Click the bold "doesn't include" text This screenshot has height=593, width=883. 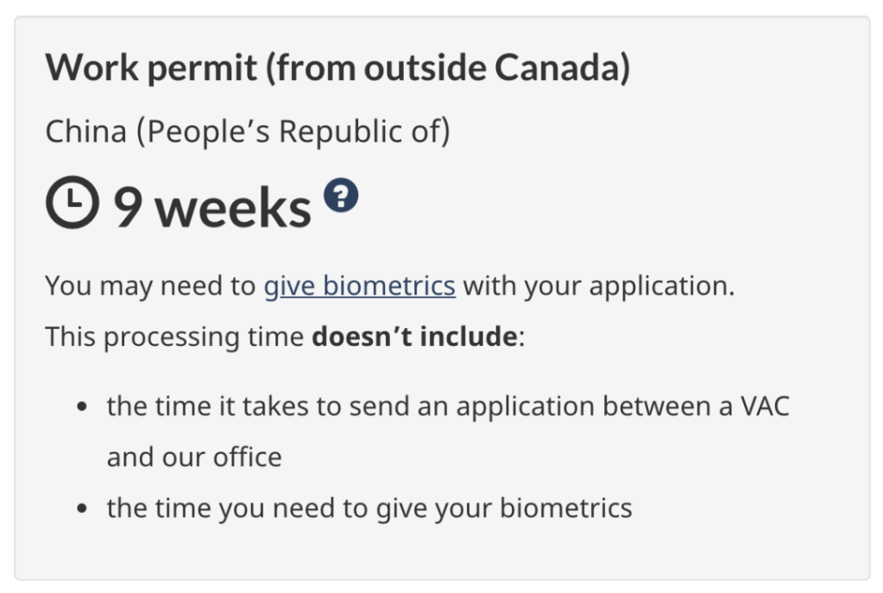413,336
